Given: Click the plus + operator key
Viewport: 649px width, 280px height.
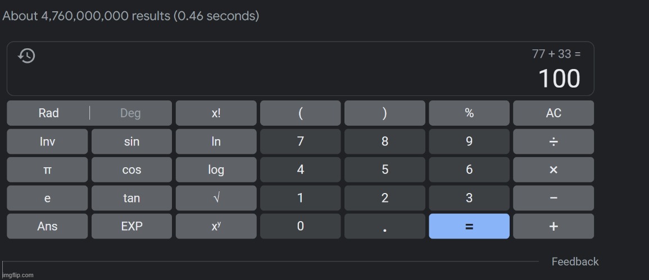Looking at the screenshot, I should 553,226.
